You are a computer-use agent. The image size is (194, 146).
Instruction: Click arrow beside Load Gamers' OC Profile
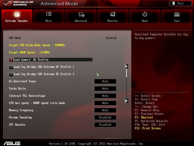(x=11, y=60)
